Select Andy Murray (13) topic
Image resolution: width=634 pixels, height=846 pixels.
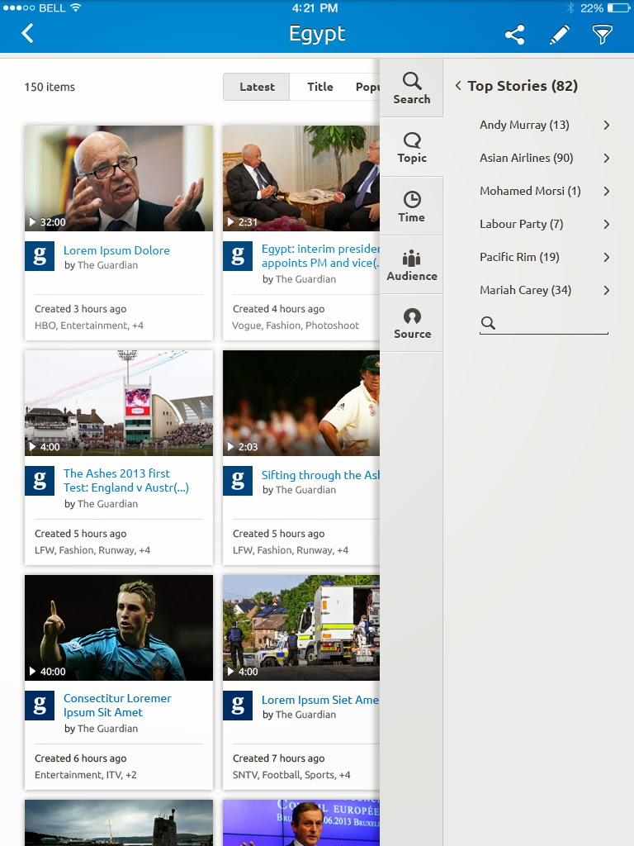pos(524,126)
